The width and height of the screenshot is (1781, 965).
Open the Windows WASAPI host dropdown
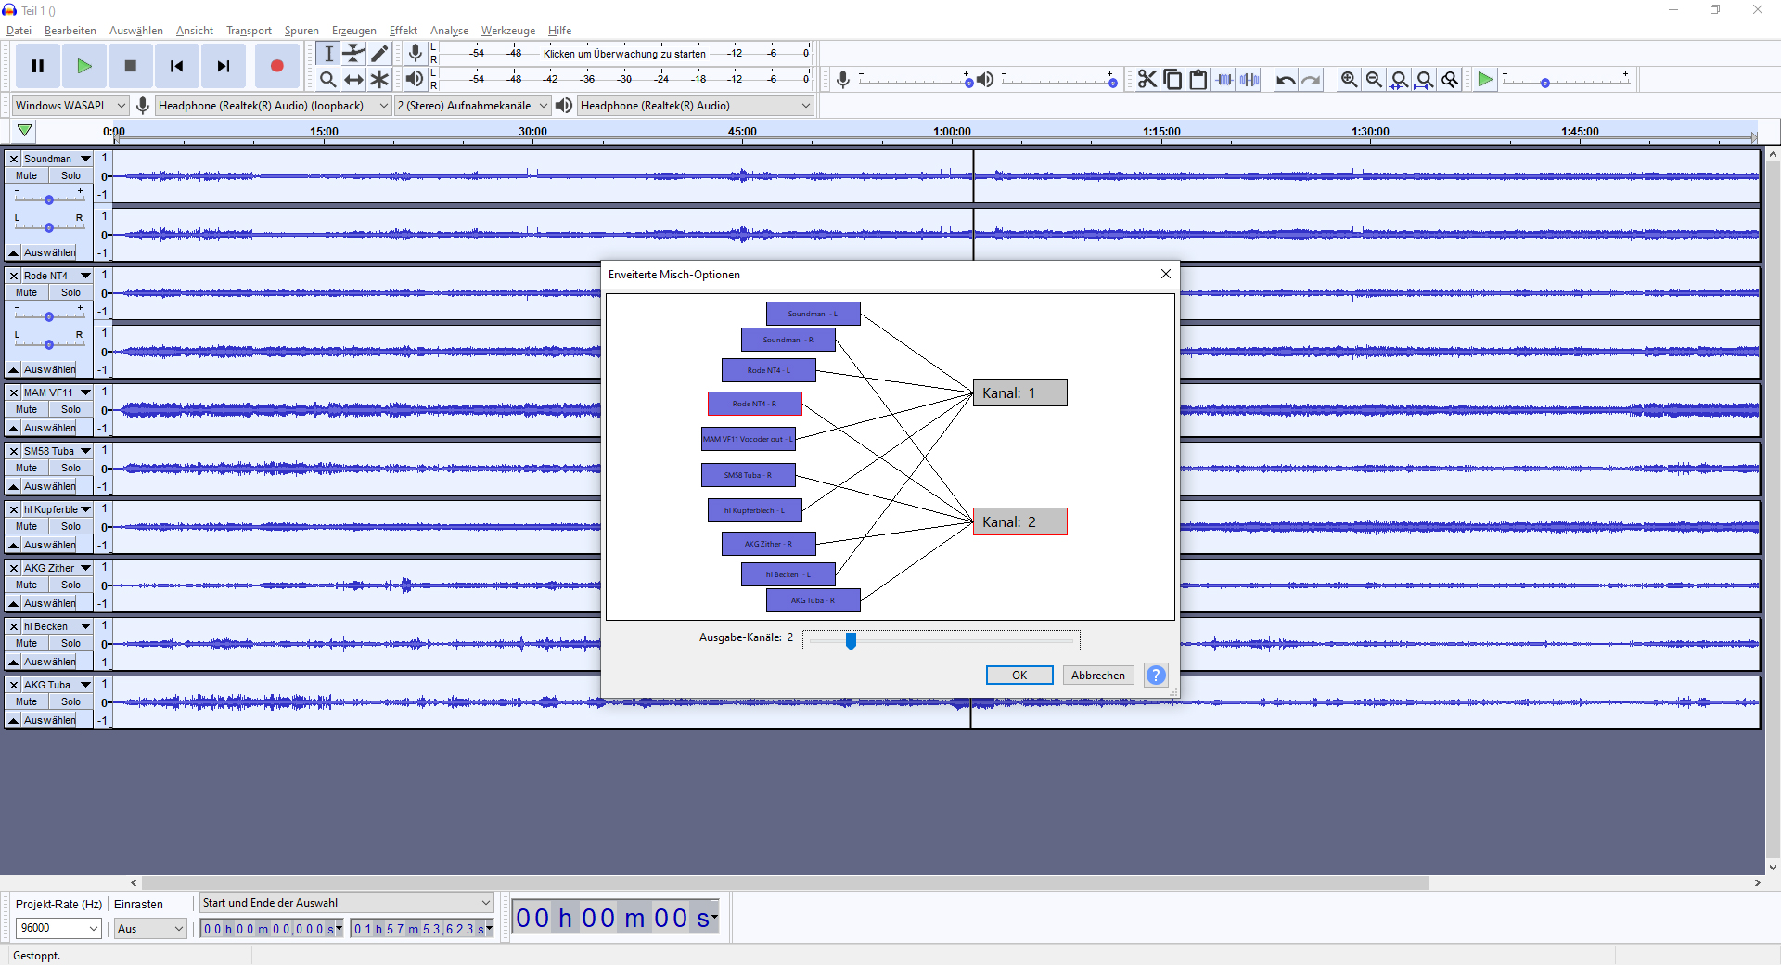[70, 106]
